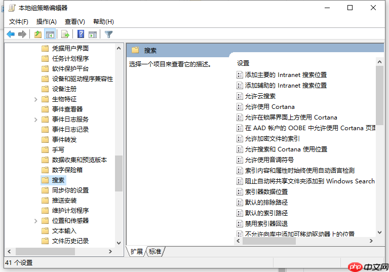
Task: Click policy icon beside 允许使用 Cortana
Action: coord(240,107)
